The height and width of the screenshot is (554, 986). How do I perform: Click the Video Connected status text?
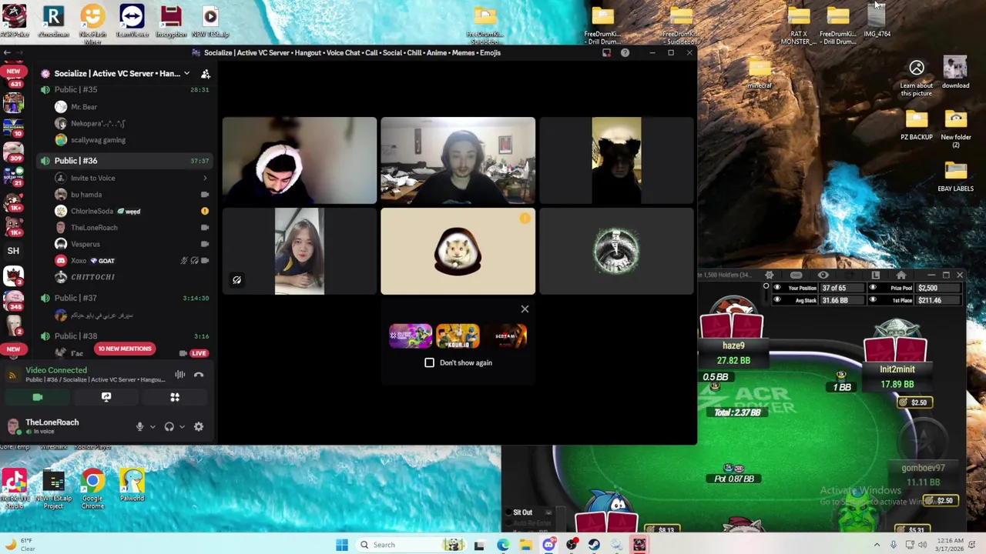click(56, 370)
